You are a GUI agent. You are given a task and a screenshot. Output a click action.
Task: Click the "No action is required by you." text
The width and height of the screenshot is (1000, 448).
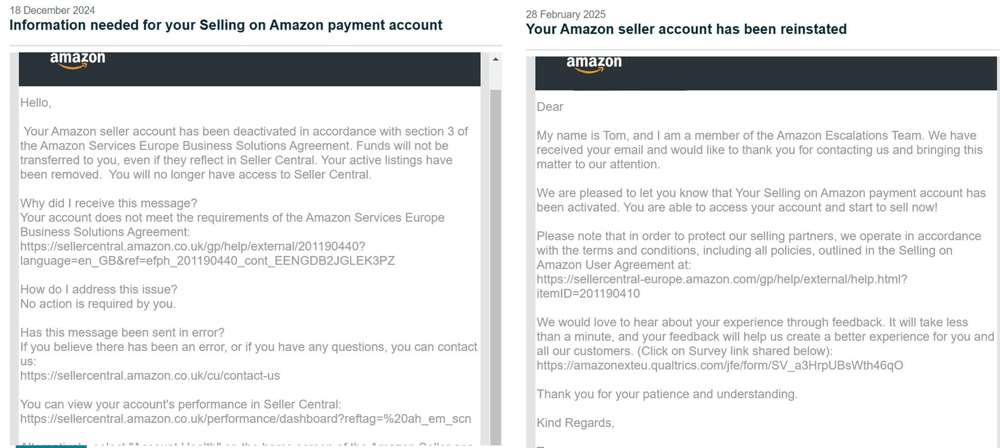coord(98,304)
